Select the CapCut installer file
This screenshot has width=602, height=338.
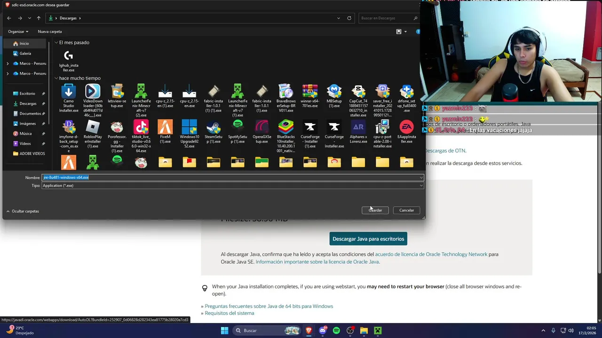(x=358, y=100)
